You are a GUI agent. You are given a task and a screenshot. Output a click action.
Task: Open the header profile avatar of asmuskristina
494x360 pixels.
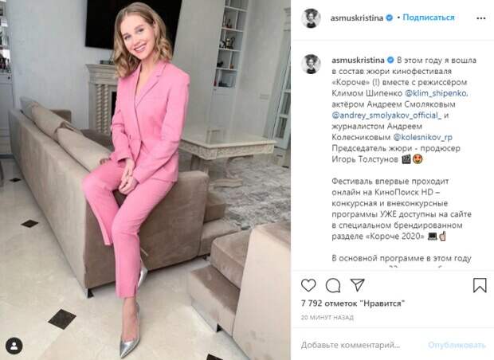pos(311,18)
